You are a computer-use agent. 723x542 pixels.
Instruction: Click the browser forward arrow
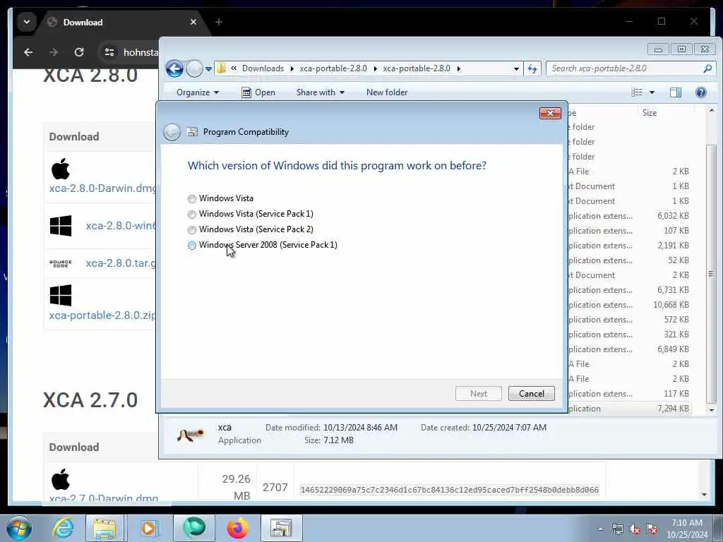point(54,52)
